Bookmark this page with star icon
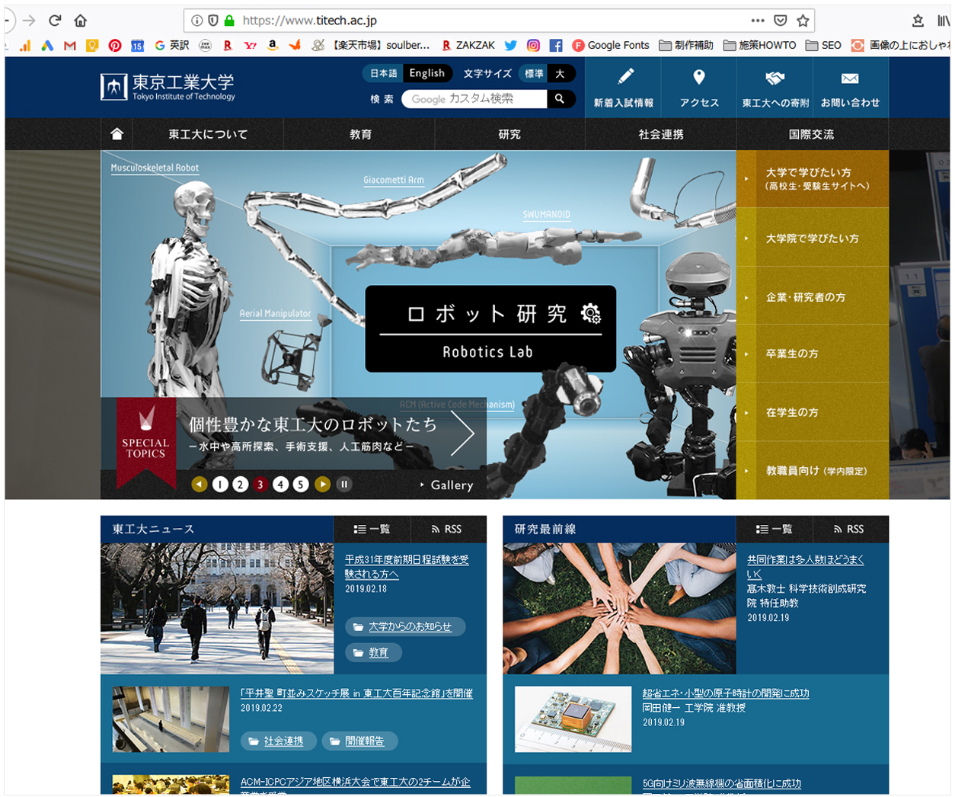Image resolution: width=955 pixels, height=797 pixels. (x=803, y=21)
